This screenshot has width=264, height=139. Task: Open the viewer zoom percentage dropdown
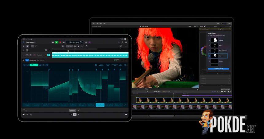click(190, 26)
